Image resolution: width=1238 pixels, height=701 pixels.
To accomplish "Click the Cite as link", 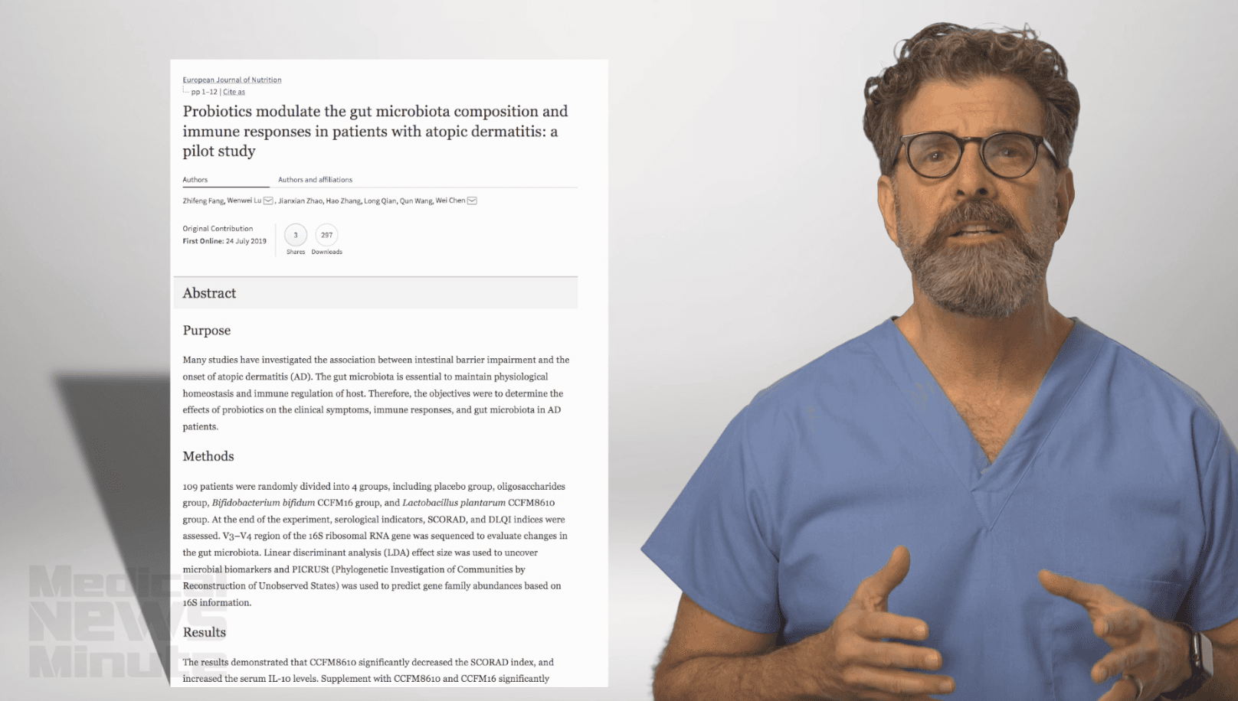I will [234, 92].
